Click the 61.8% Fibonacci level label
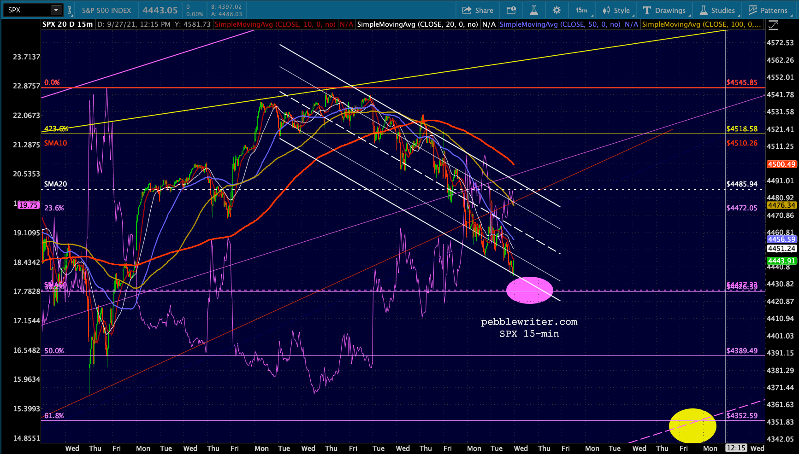799x454 pixels. tap(54, 416)
